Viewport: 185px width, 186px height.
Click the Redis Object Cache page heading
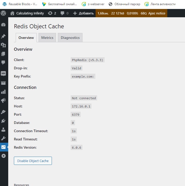tap(39, 26)
